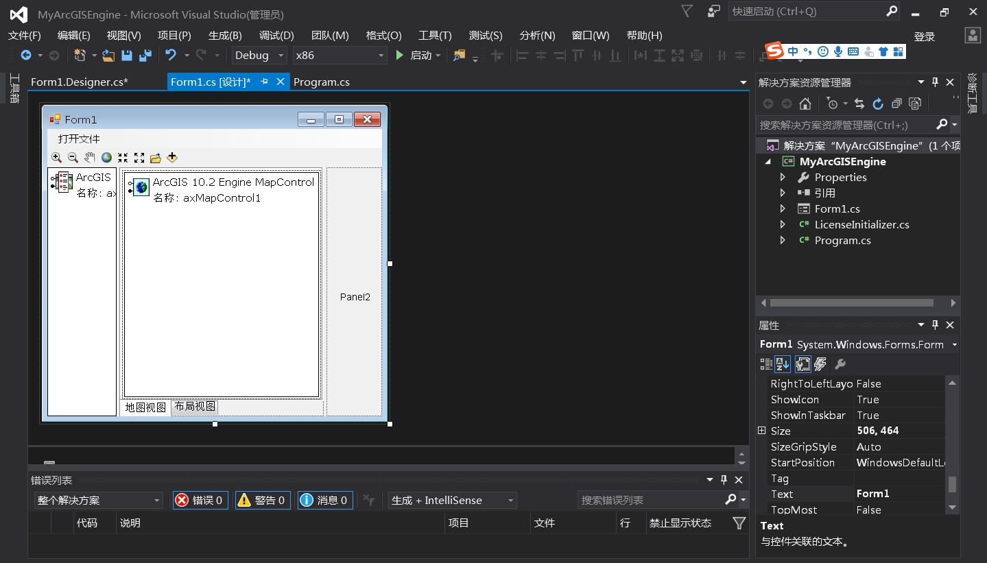Viewport: 987px width, 563px height.
Task: Open the 调试(D) menu
Action: [x=276, y=35]
